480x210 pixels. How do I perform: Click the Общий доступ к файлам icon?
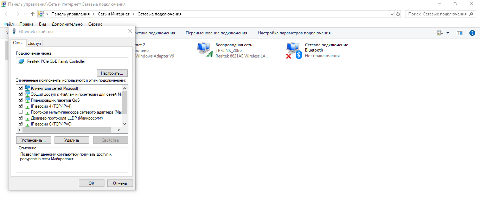pyautogui.click(x=27, y=94)
